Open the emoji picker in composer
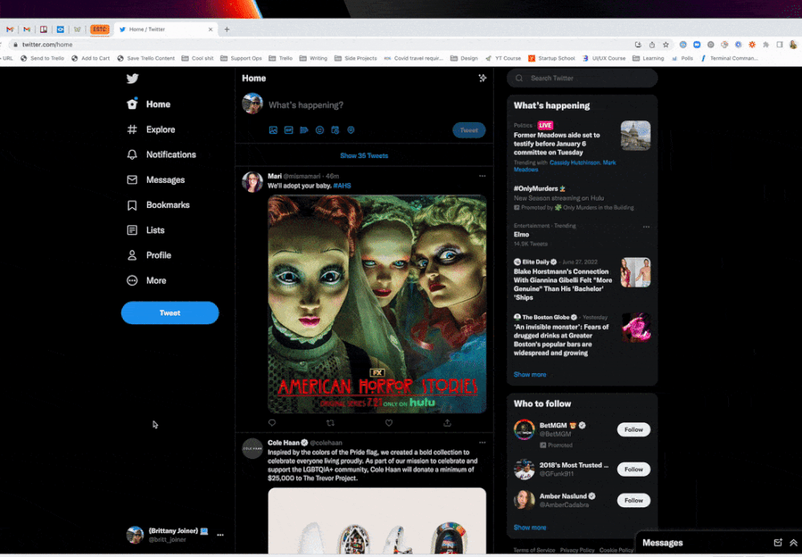The height and width of the screenshot is (557, 802). [x=320, y=130]
